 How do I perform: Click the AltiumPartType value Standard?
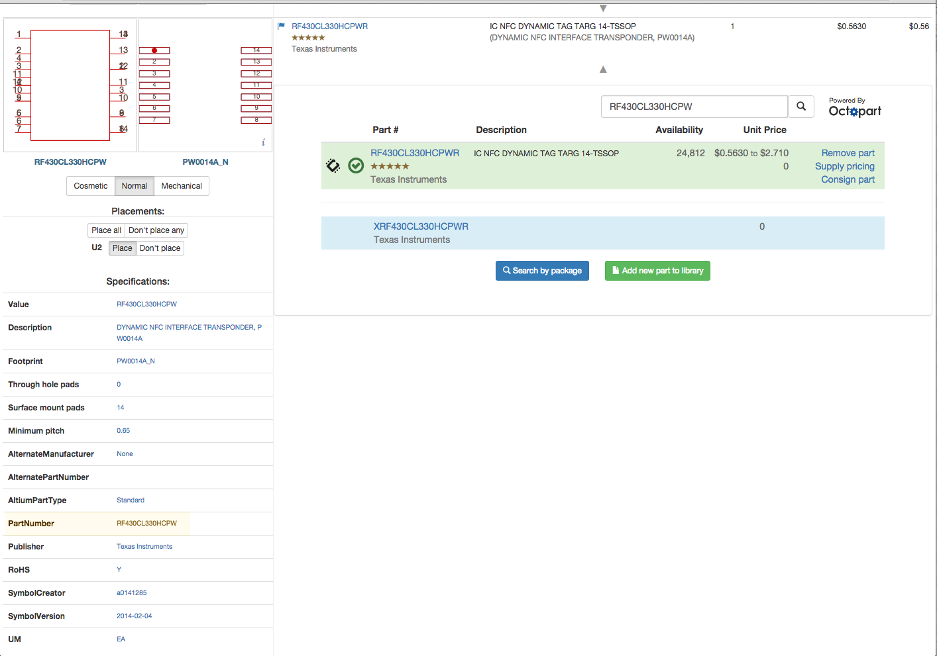[x=131, y=500]
